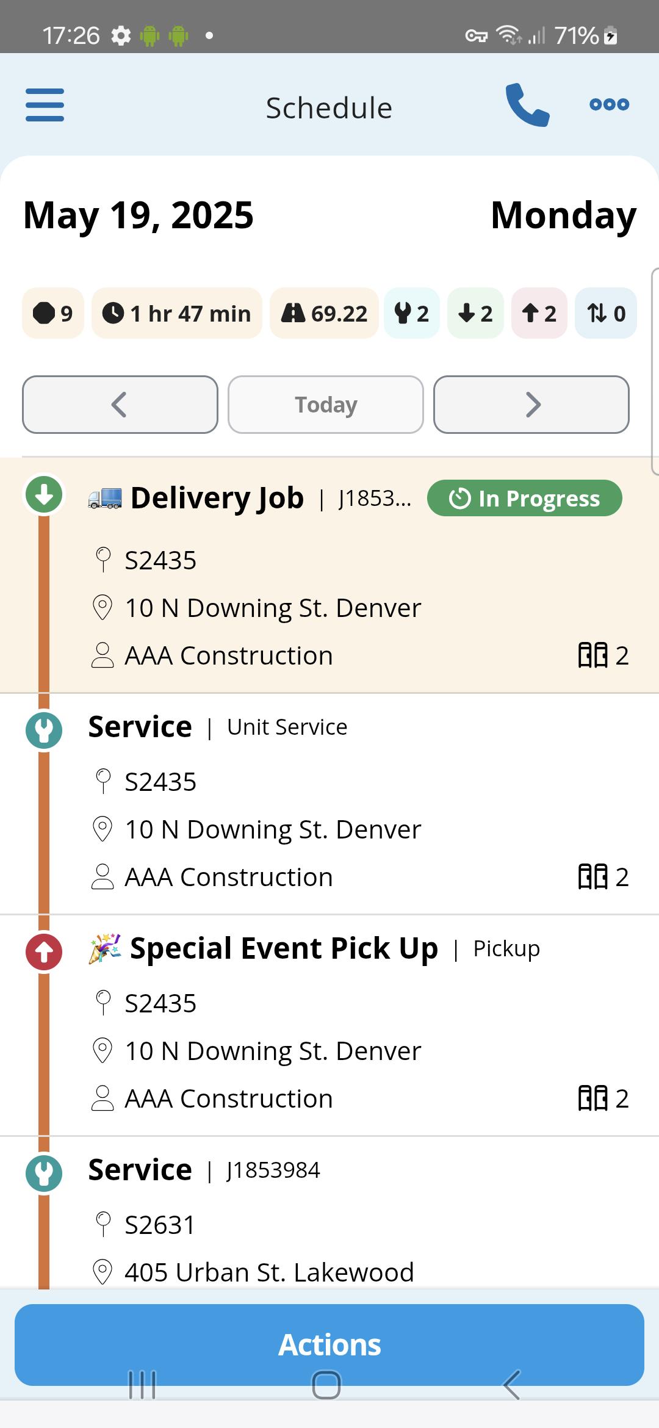The image size is (659, 1428).
Task: Go to next day with right chevron
Action: point(531,405)
